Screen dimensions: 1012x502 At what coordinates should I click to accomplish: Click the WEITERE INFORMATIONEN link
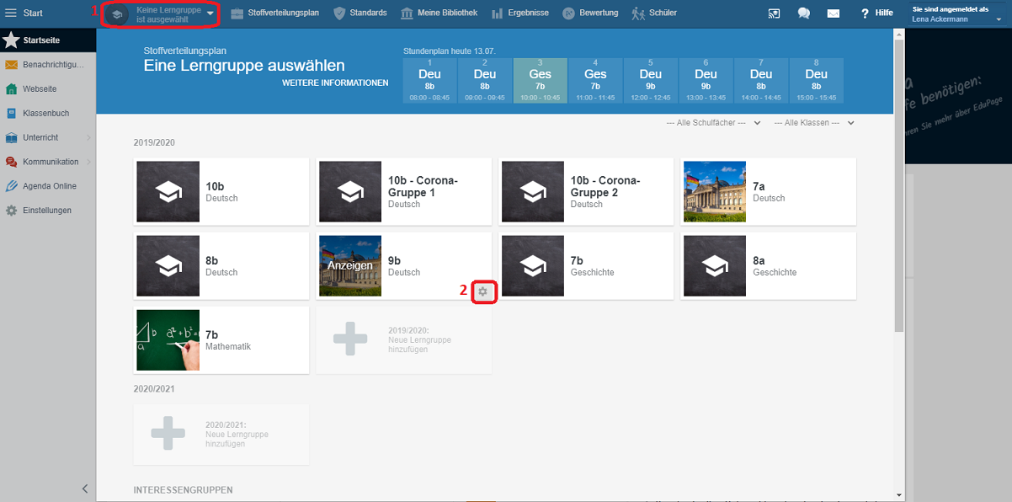(335, 83)
